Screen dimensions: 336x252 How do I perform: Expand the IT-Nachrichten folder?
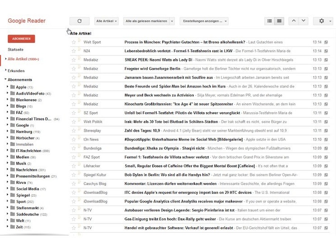tap(8, 150)
